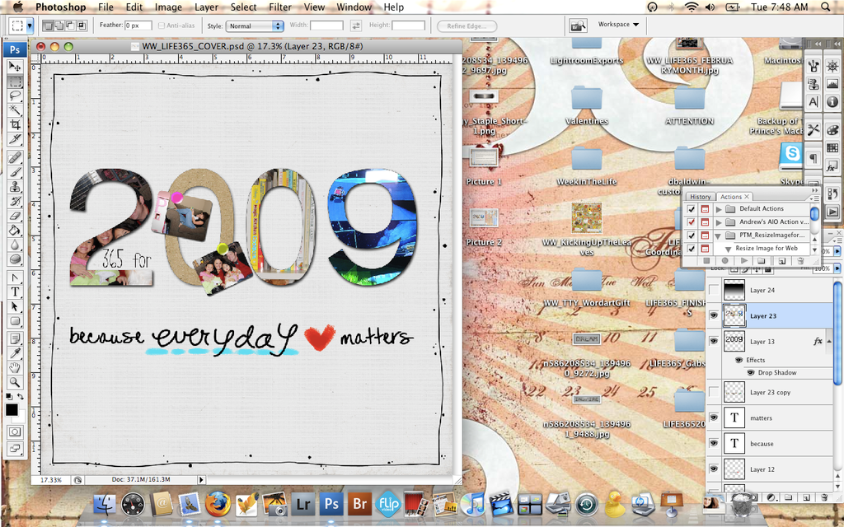The height and width of the screenshot is (527, 844).
Task: Select the Lasso tool
Action: pyautogui.click(x=15, y=96)
